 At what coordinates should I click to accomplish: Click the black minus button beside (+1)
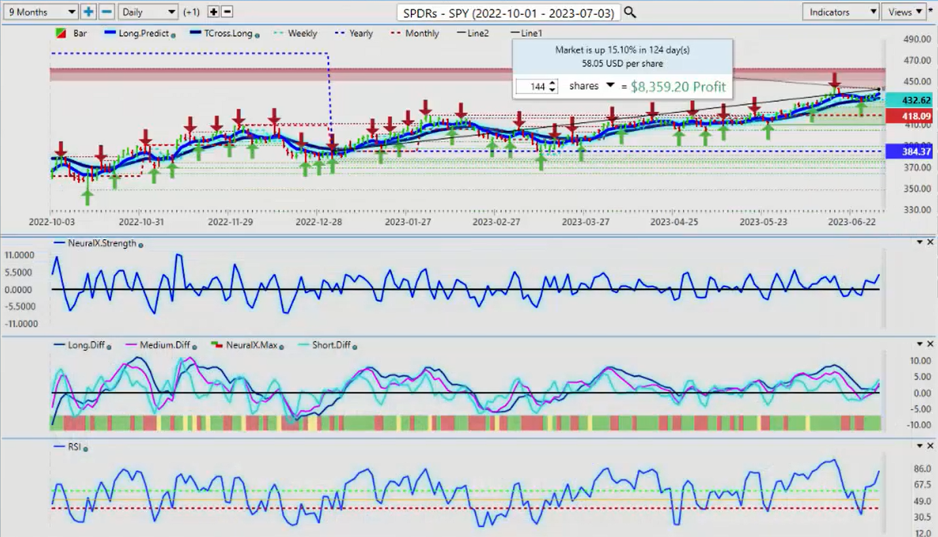click(x=227, y=12)
